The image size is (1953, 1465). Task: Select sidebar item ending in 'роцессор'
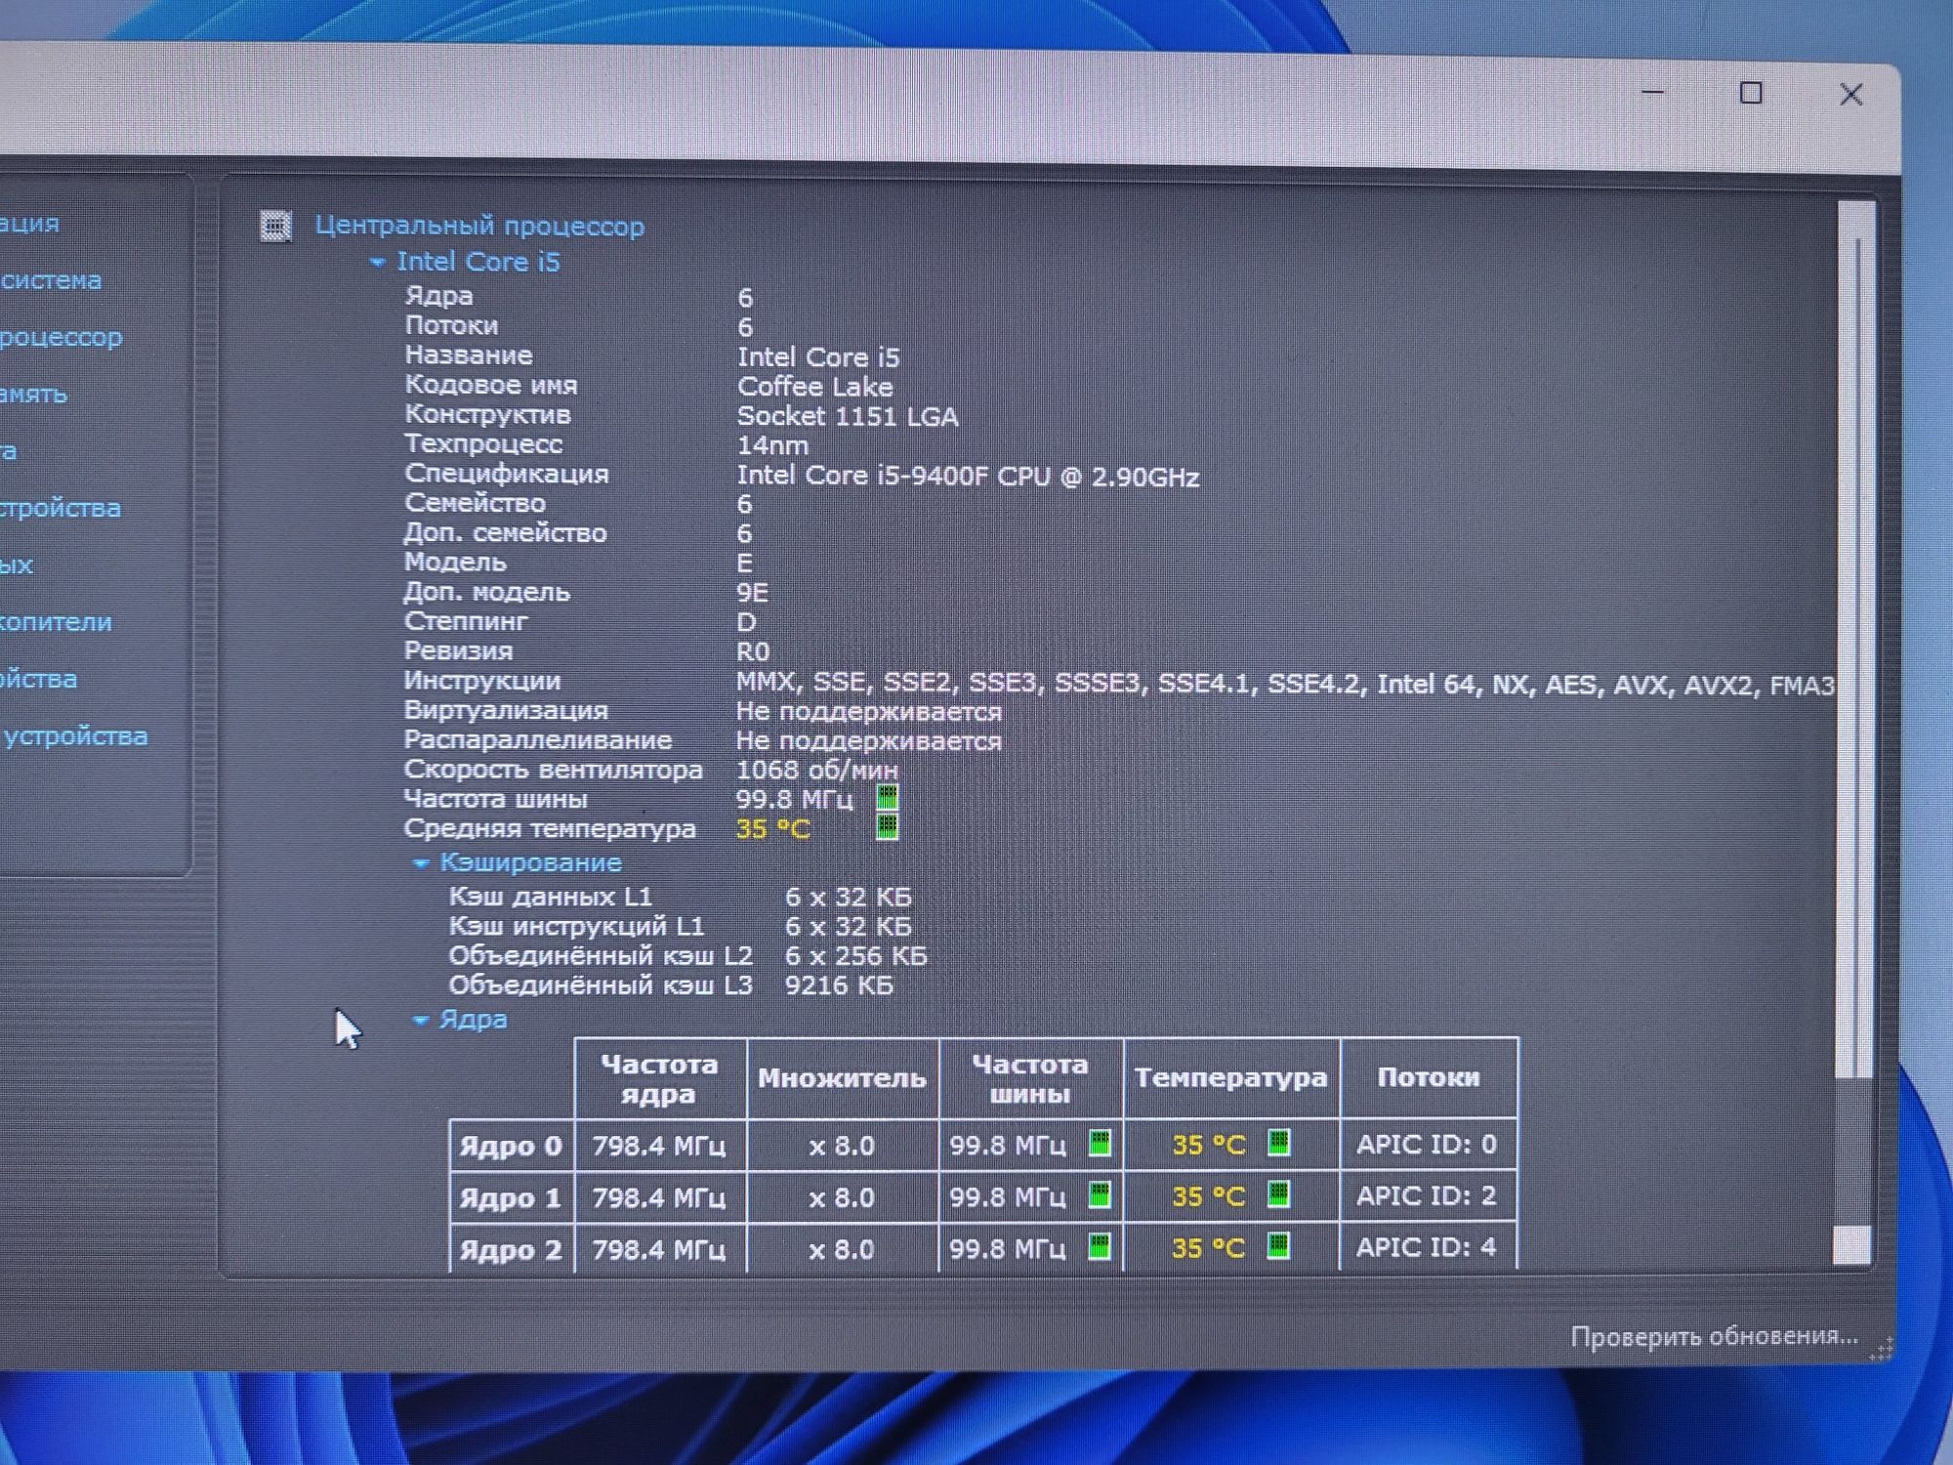[x=62, y=338]
